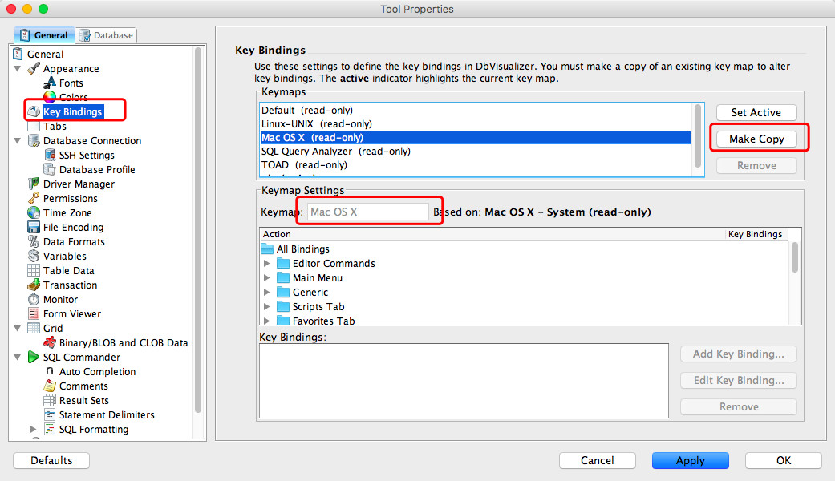
Task: Click the Database tab icon
Action: (x=84, y=35)
